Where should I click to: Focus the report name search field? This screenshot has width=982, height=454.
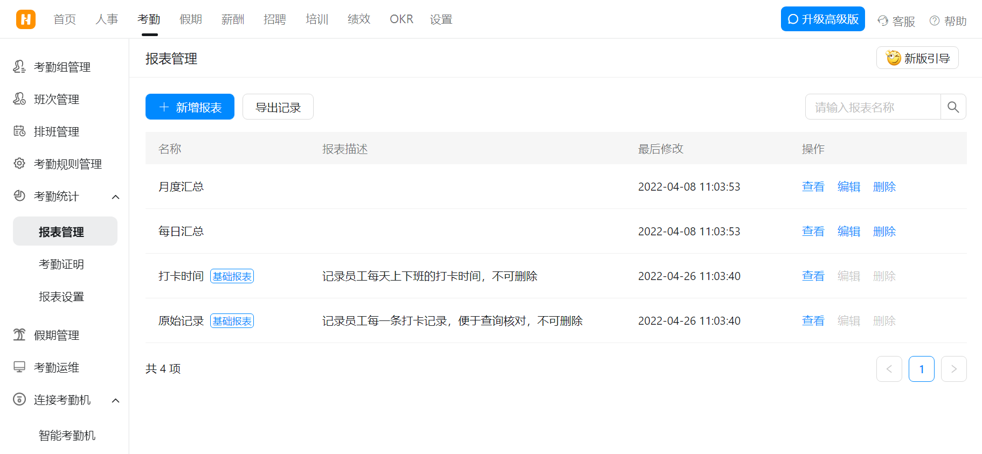tap(873, 107)
